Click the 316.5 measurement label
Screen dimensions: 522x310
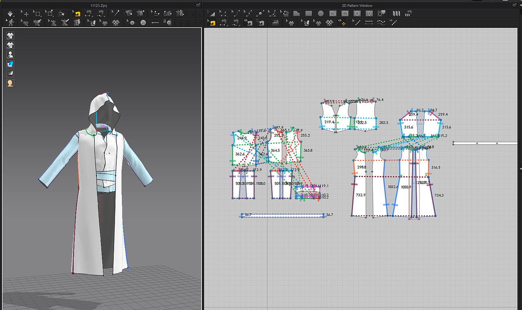[x=436, y=168]
